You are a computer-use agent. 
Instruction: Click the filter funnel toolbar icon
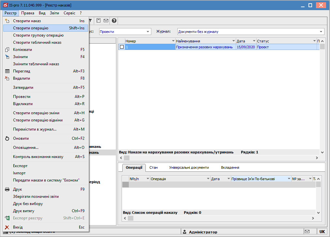tap(91, 21)
